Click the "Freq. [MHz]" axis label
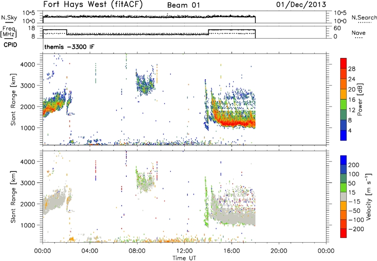Viewport: 377px width, 261px height. 8,32
